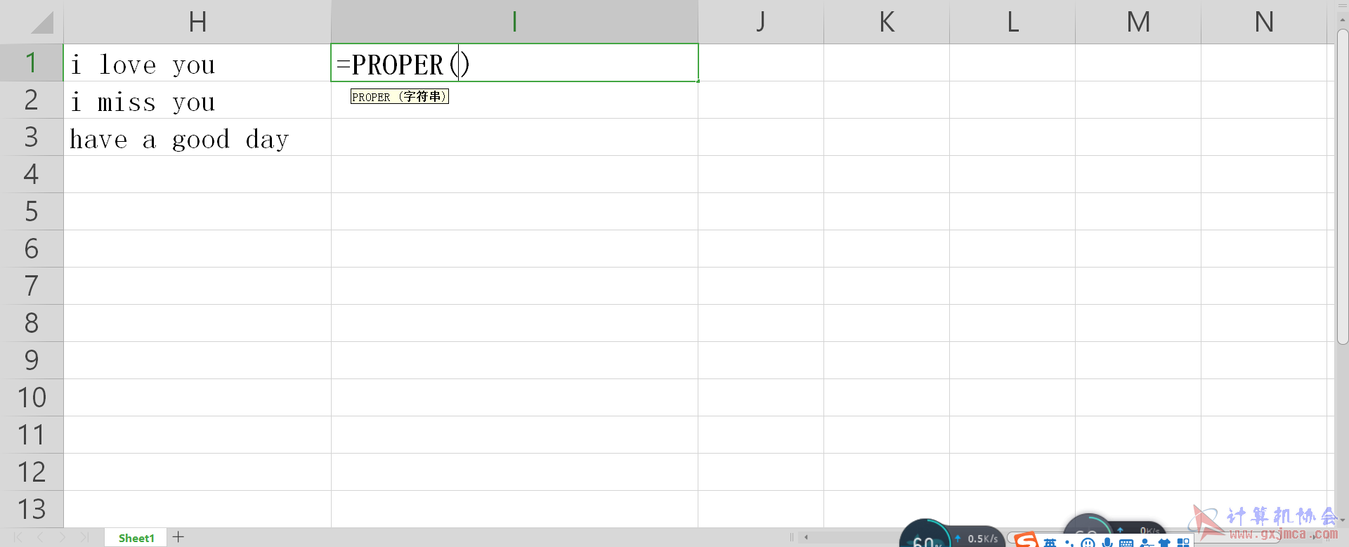Viewport: 1349px width, 547px height.
Task: Click the 60% memory accelerator ball
Action: 925,534
